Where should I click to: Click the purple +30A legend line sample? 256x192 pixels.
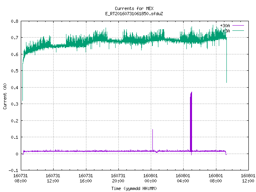click(x=238, y=26)
